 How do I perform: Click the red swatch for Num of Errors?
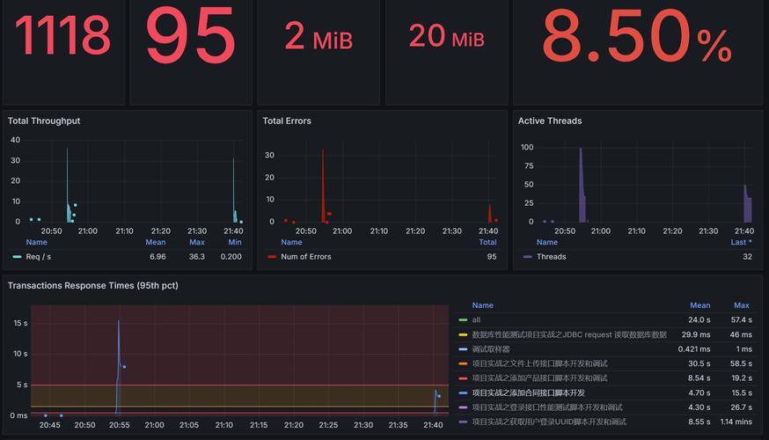click(x=272, y=257)
